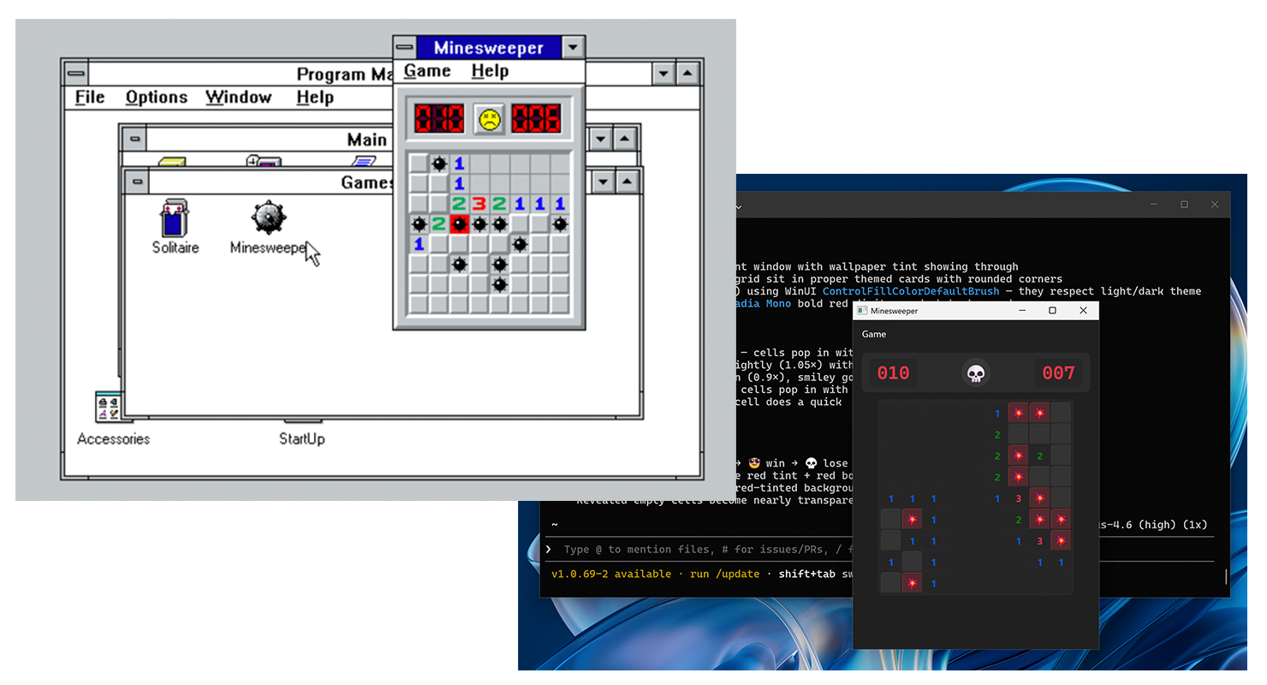This screenshot has width=1267, height=685.
Task: Maximize the Main group window
Action: [627, 139]
